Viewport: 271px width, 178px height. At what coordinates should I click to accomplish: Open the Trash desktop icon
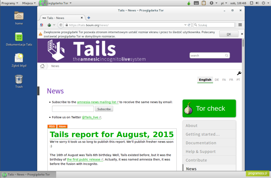click(19, 81)
